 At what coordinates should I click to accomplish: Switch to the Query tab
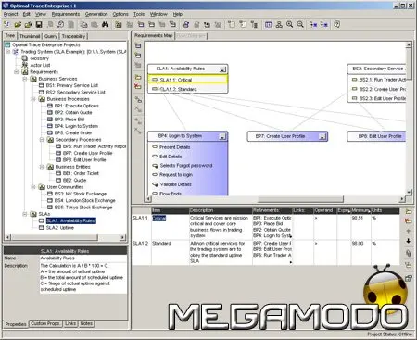[x=51, y=36]
